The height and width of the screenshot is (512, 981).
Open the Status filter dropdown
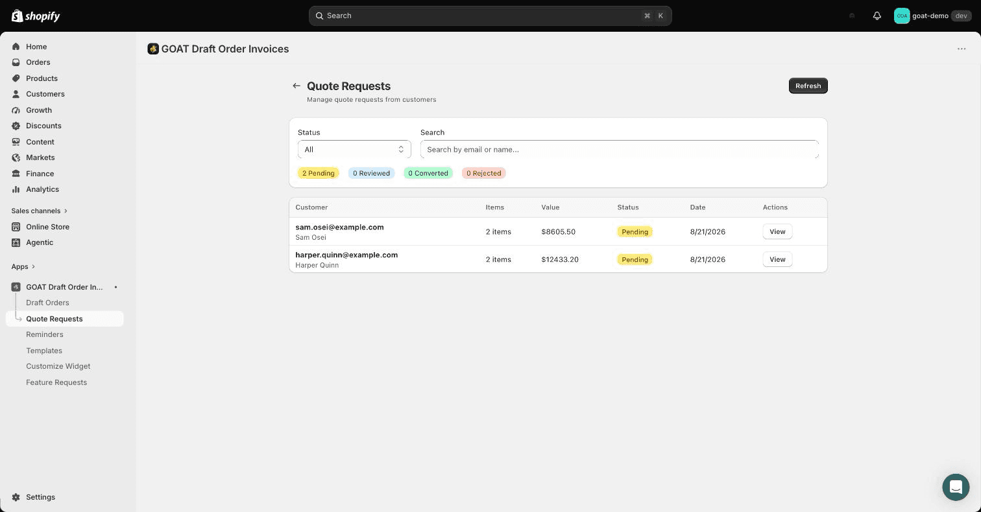[x=354, y=149]
